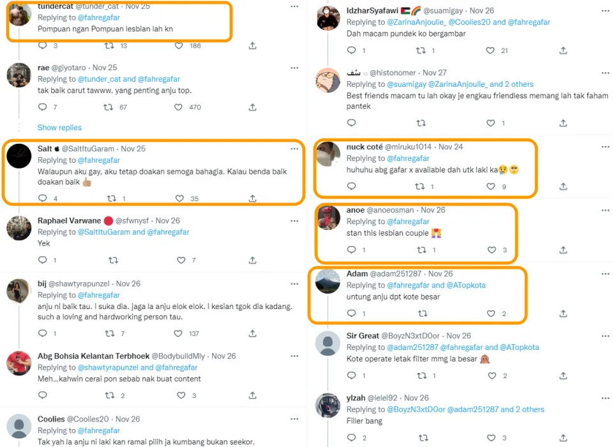This screenshot has height=447, width=613.
Task: Expand the Show replies thread
Action: click(x=59, y=128)
